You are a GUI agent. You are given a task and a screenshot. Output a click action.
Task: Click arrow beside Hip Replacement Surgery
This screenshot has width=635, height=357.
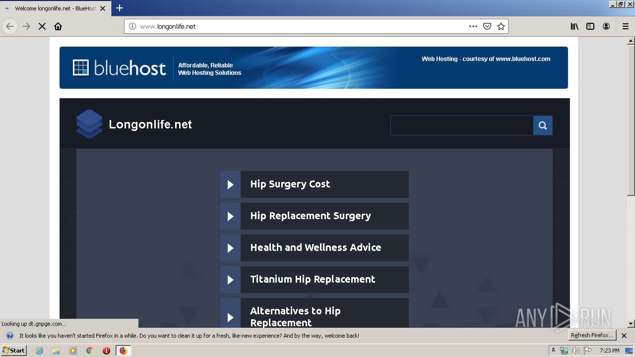click(x=230, y=216)
